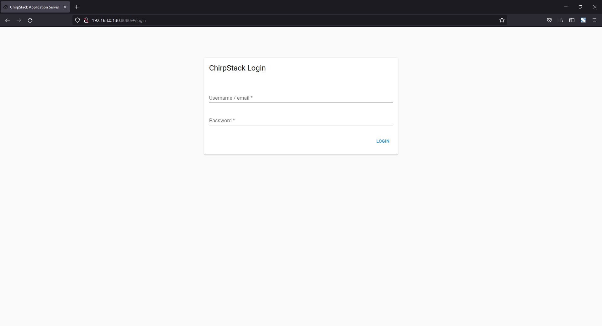Click the Save to Pocket icon
The image size is (602, 326).
[x=549, y=20]
